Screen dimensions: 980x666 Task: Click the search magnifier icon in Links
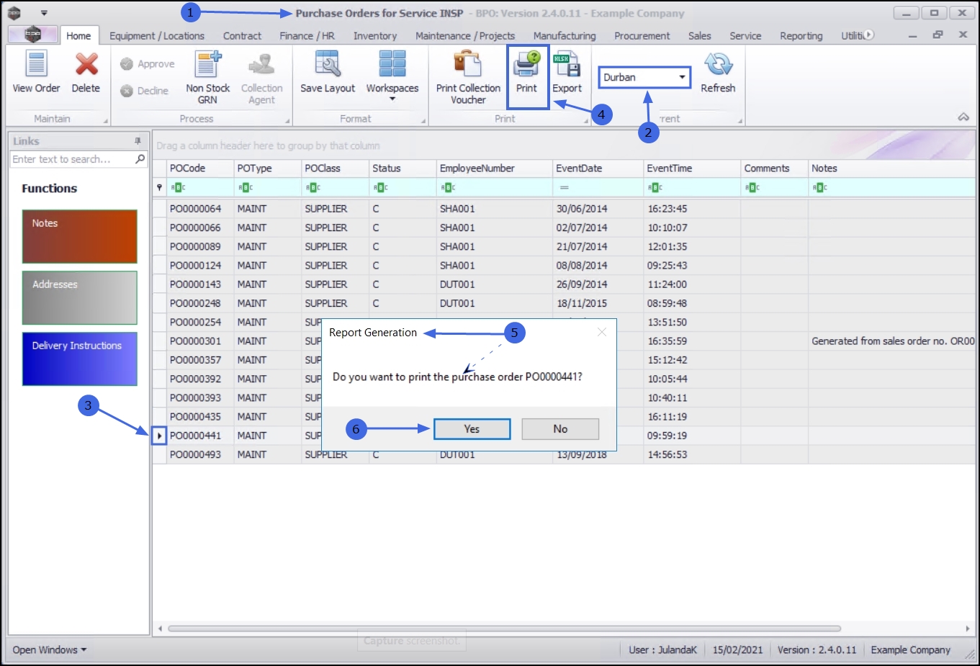point(140,159)
